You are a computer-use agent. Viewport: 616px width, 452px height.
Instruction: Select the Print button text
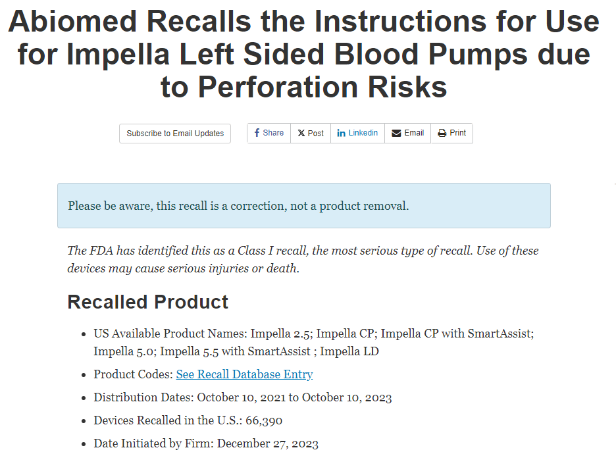(x=458, y=133)
